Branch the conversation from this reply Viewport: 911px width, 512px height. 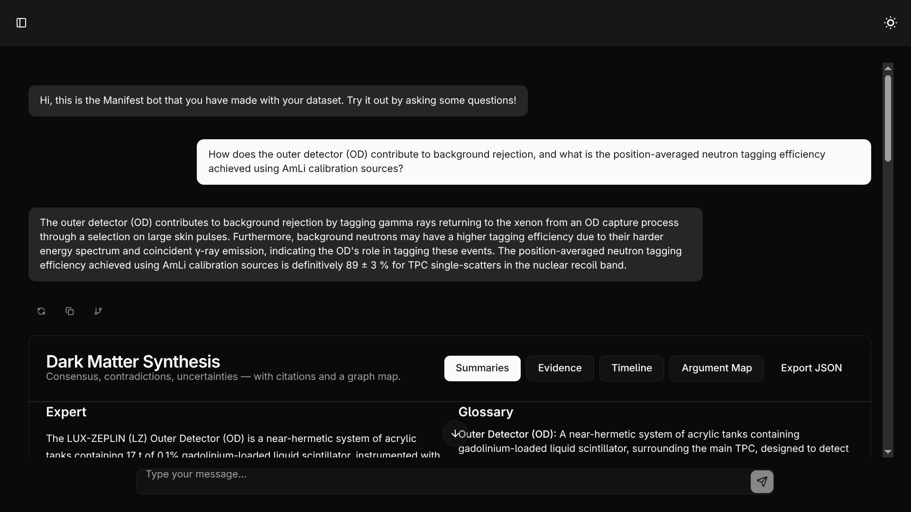[x=98, y=311]
